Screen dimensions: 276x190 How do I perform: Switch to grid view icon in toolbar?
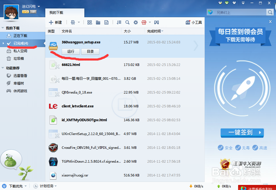click(x=90, y=23)
